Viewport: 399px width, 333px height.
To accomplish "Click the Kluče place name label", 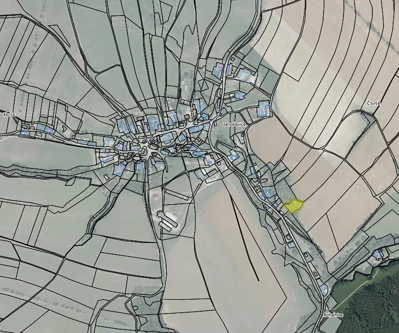I will [x=9, y=114].
